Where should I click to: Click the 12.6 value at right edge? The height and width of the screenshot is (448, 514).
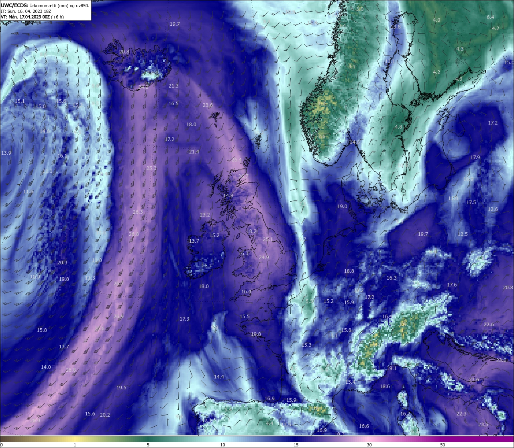(x=493, y=209)
